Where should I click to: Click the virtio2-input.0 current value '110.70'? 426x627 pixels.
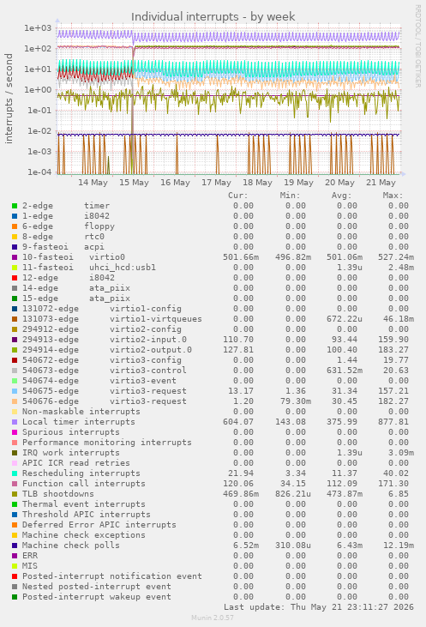pyautogui.click(x=238, y=340)
